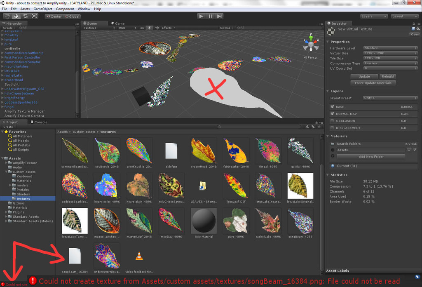Toggle Center pivot mode button
Image resolution: width=422 pixels, height=287 pixels.
point(54,16)
